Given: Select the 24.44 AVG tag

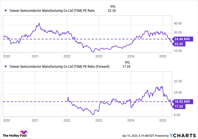Looking at the screenshot, I should click(x=184, y=39).
